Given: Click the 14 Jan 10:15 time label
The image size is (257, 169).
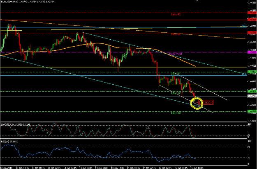Looking at the screenshot, I should click(102, 167).
